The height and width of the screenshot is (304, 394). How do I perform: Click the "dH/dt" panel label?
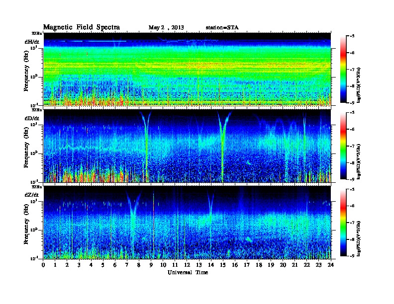pyautogui.click(x=32, y=42)
